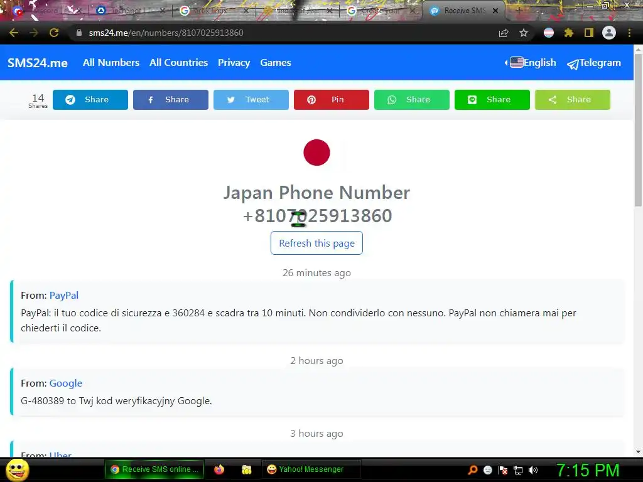This screenshot has width=643, height=482.
Task: Share via the LINE Share button
Action: (x=492, y=100)
